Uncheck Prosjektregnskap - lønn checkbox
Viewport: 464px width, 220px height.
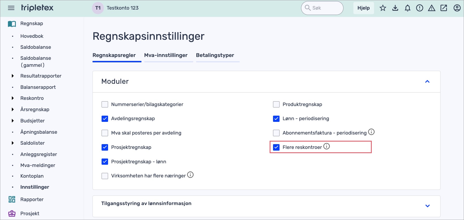(105, 162)
